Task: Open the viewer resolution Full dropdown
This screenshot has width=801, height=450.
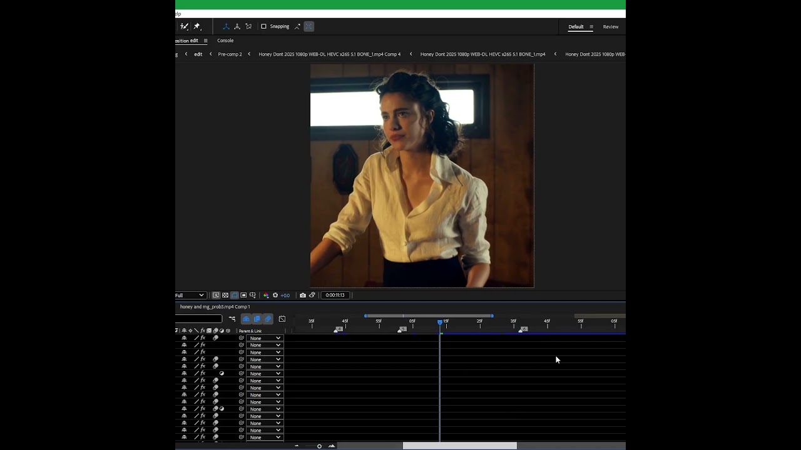Action: 190,295
